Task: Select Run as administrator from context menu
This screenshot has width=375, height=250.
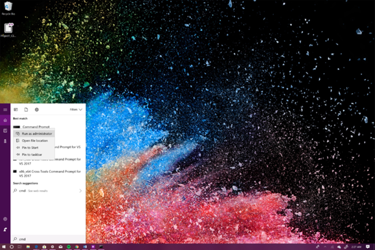Action: click(36, 133)
